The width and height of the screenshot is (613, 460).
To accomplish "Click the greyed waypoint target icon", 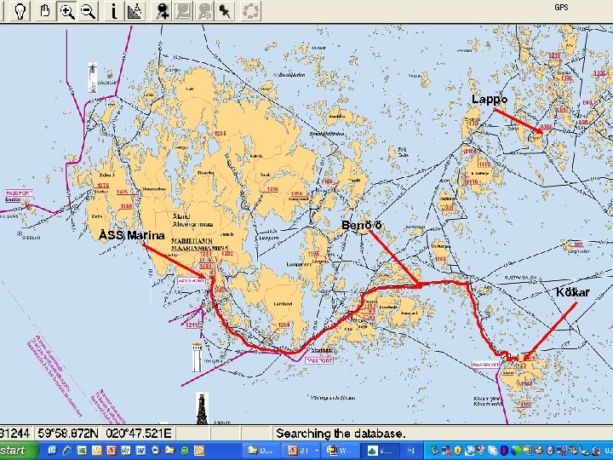I will tap(205, 11).
